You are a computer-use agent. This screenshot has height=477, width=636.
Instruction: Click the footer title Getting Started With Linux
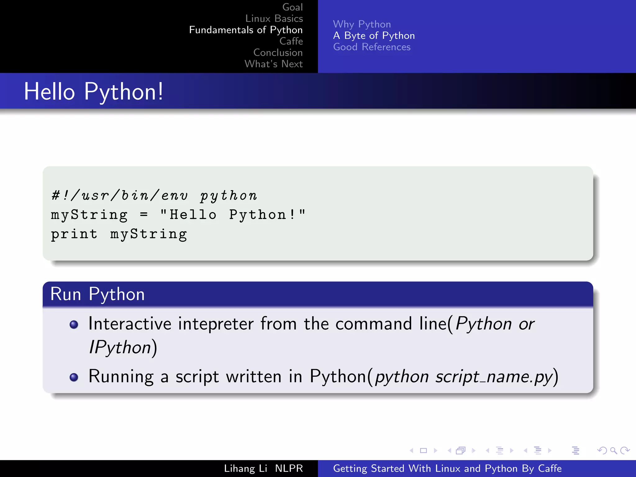click(447, 468)
